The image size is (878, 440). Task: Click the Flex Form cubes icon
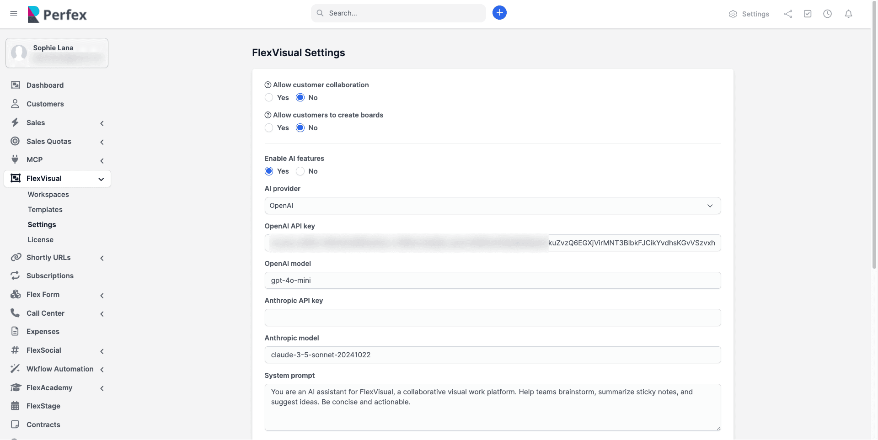(16, 294)
